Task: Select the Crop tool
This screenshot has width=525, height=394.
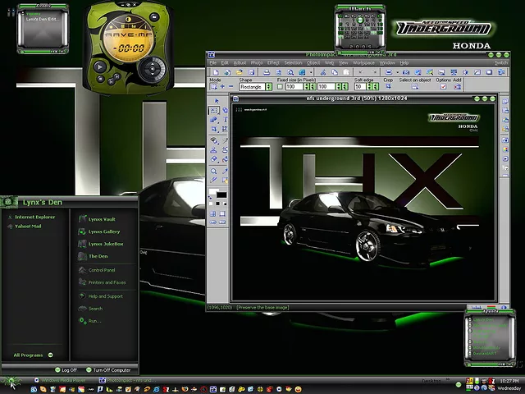Action: [213, 129]
